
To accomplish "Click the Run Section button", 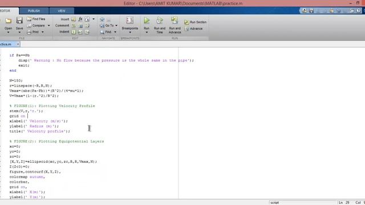I will click(x=195, y=22).
